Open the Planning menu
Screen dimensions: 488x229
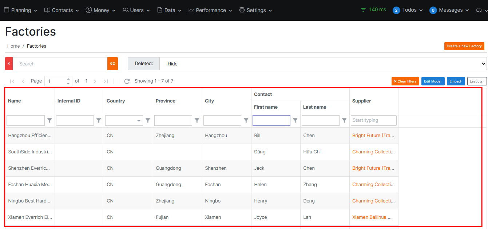(x=21, y=10)
